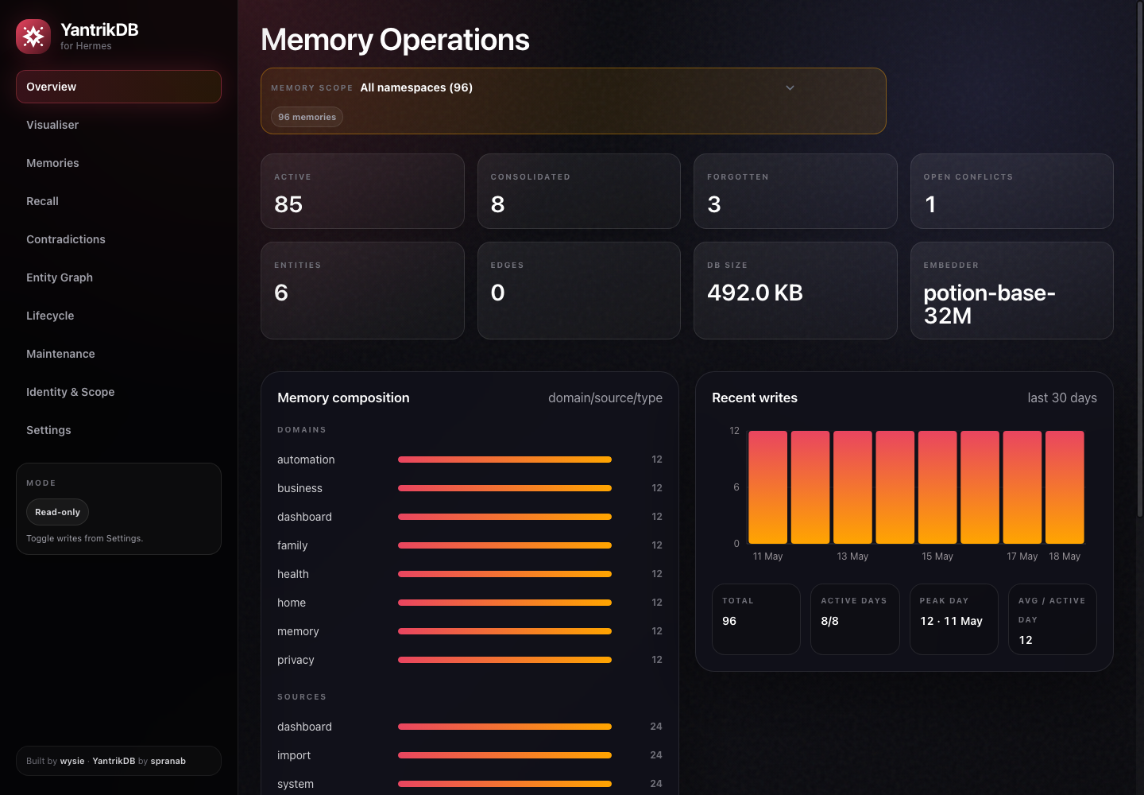Select the Active 85 stat card
Screen dimensions: 1144x795
click(362, 192)
